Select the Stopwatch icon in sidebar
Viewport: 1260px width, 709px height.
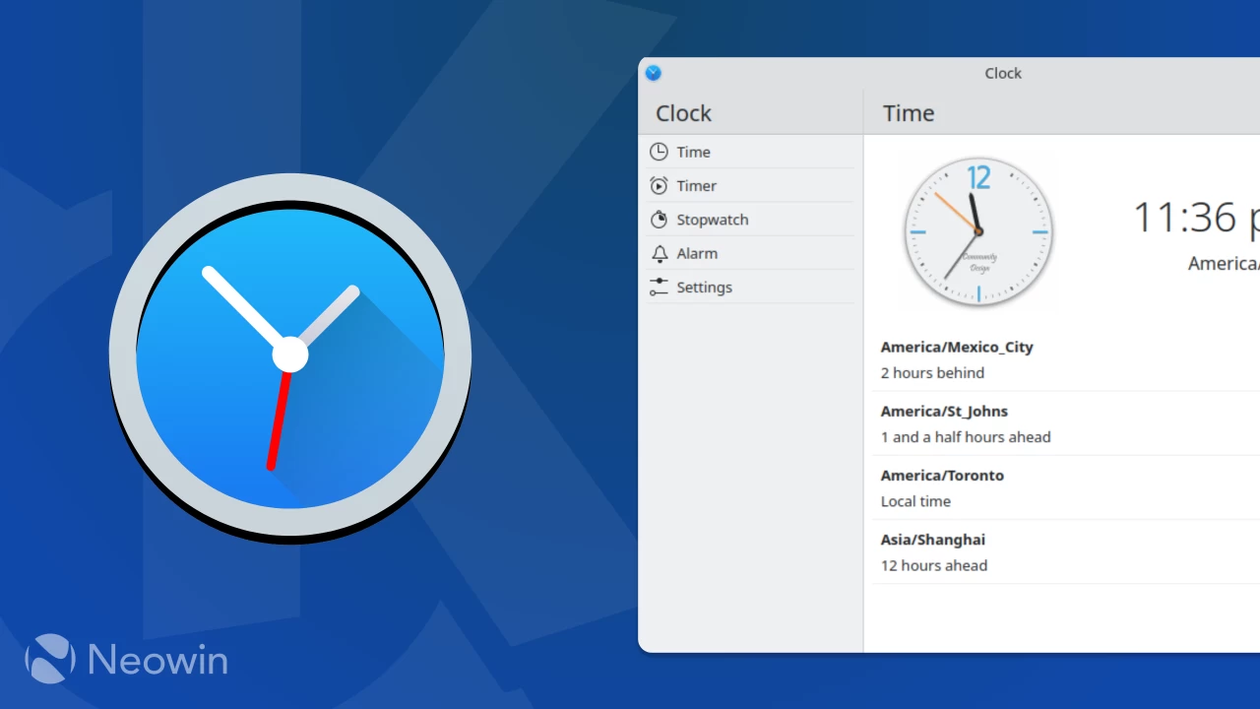659,220
